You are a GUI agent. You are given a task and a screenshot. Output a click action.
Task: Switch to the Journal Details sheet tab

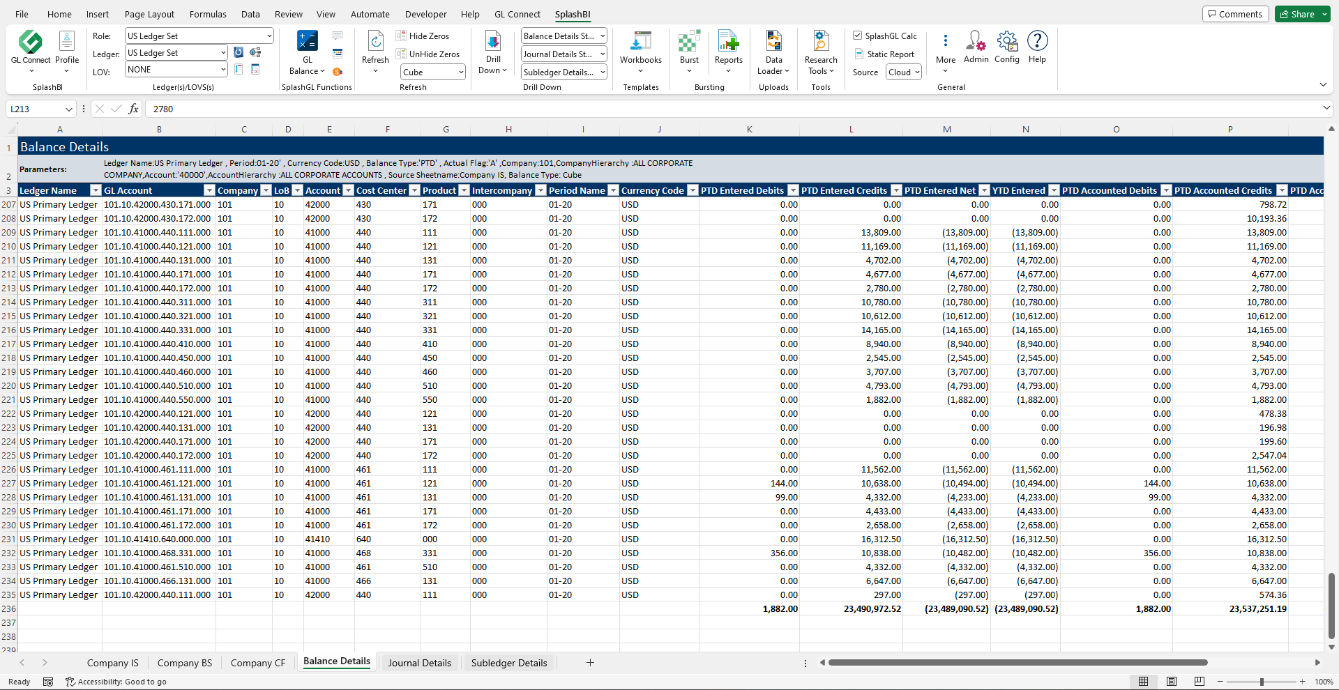click(x=419, y=663)
